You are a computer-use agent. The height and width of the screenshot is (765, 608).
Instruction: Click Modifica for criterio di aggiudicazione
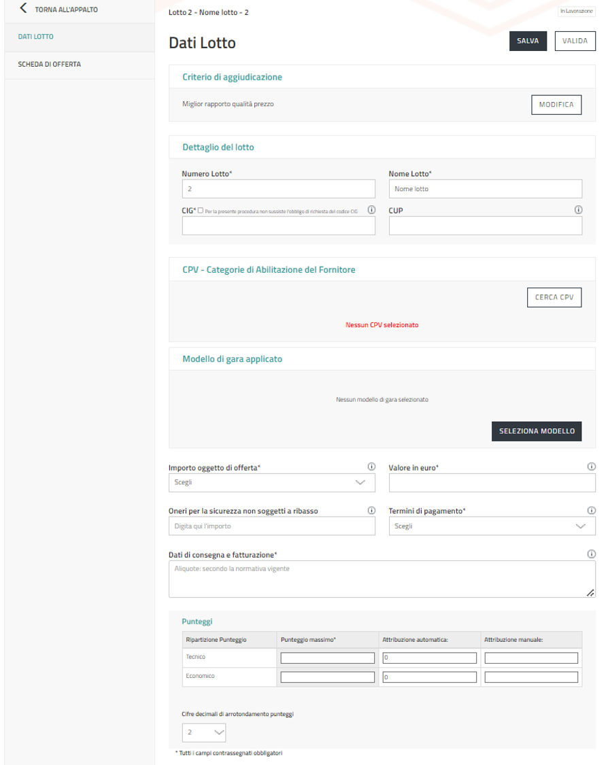[556, 105]
